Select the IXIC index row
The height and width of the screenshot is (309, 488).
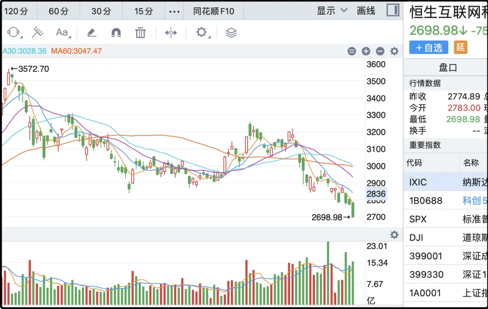(445, 182)
